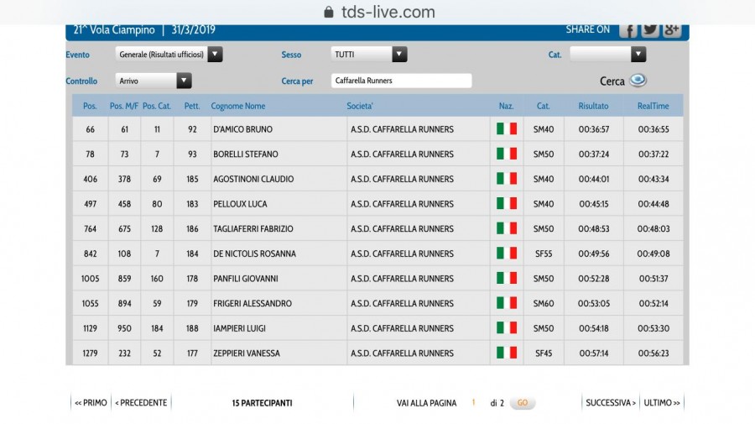
Task: Share results on Twitter
Action: point(649,30)
